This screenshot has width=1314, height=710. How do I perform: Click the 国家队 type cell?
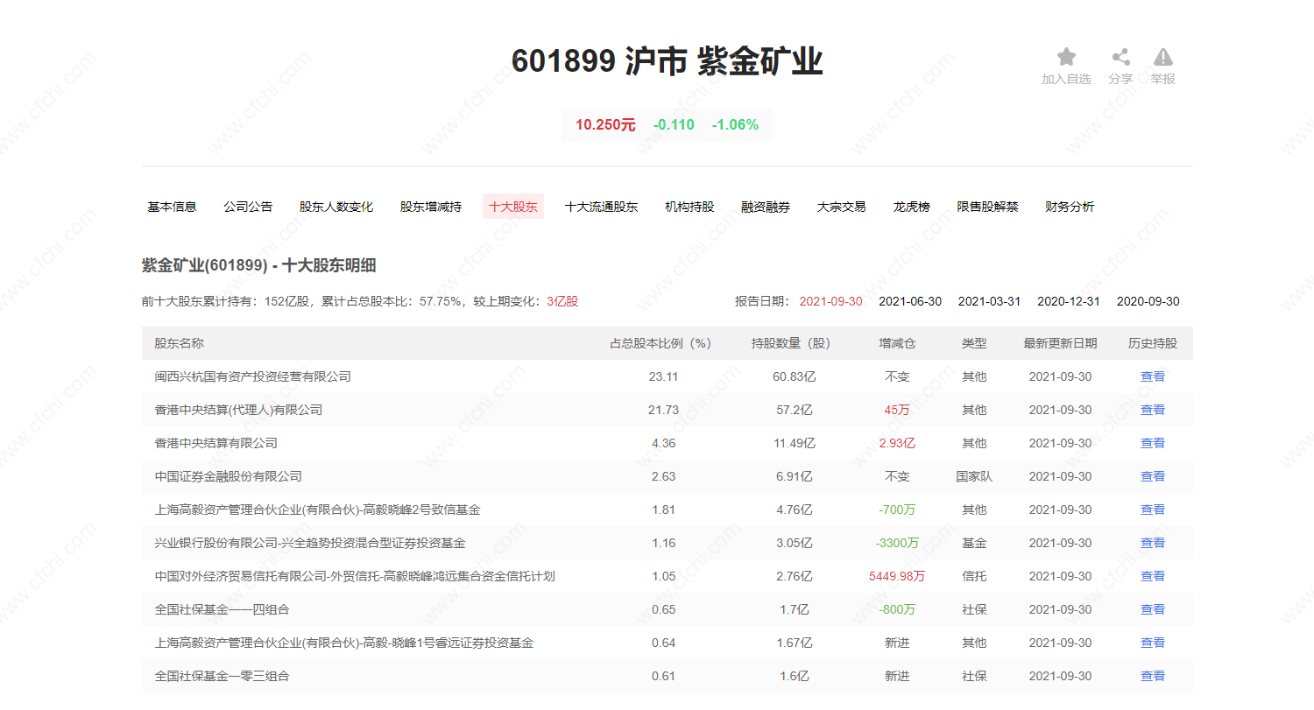(x=974, y=476)
